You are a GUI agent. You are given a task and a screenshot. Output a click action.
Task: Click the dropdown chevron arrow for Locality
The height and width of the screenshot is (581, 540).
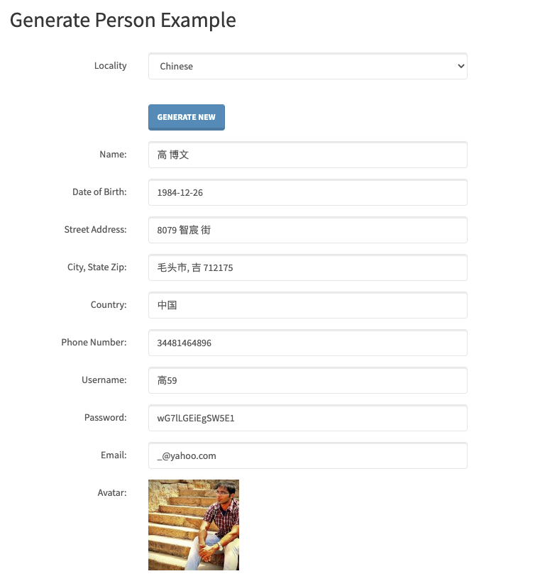click(461, 66)
